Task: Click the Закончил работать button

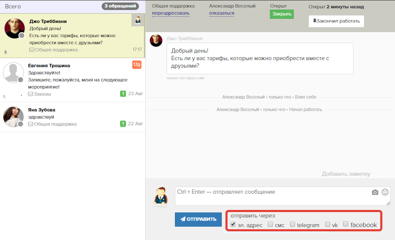Action: [x=336, y=21]
